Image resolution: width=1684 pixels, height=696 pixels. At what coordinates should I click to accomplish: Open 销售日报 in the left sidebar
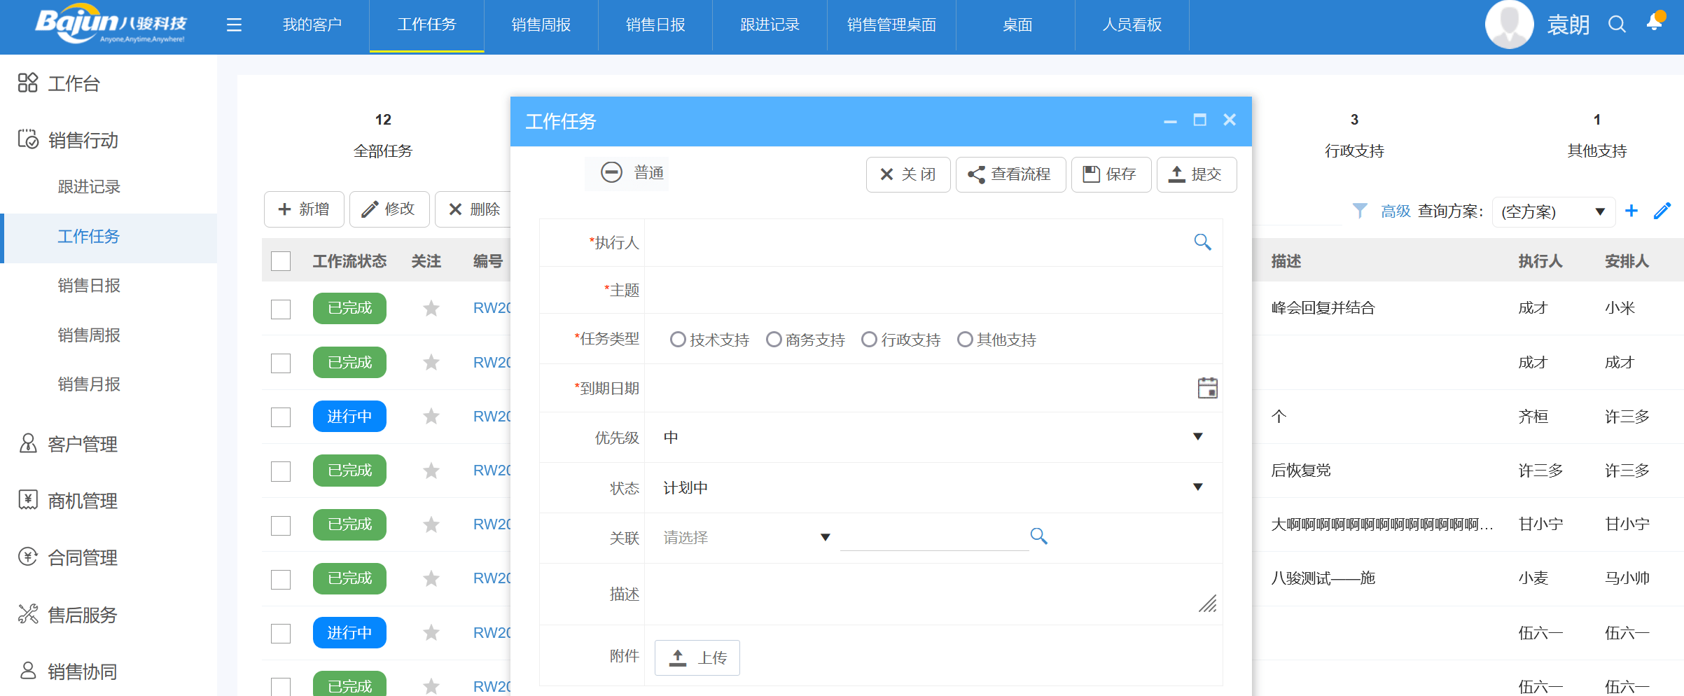click(x=89, y=286)
